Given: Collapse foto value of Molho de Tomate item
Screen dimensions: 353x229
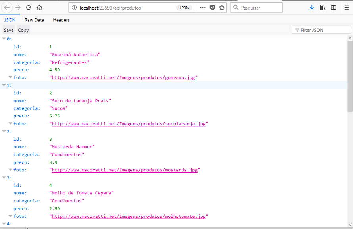Looking at the screenshot, I should coord(10,216).
